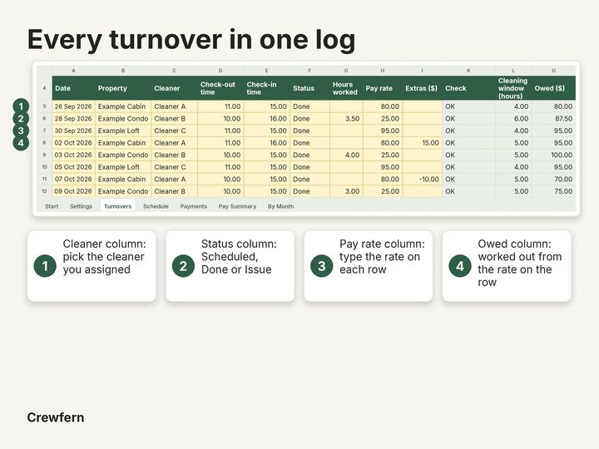Viewport: 599px width, 449px height.
Task: Select row 12 number header
Action: pyautogui.click(x=44, y=191)
